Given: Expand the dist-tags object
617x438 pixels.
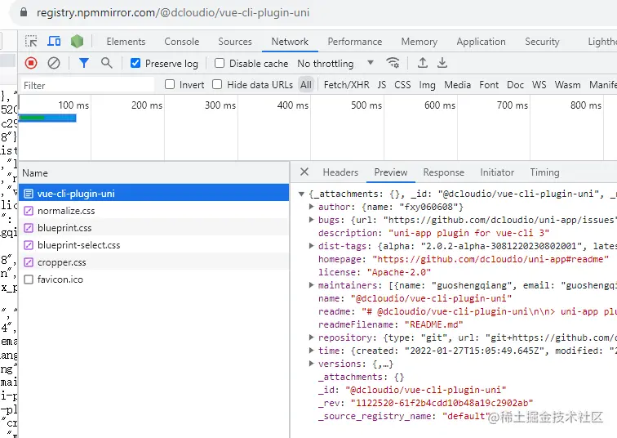Looking at the screenshot, I should coord(311,246).
